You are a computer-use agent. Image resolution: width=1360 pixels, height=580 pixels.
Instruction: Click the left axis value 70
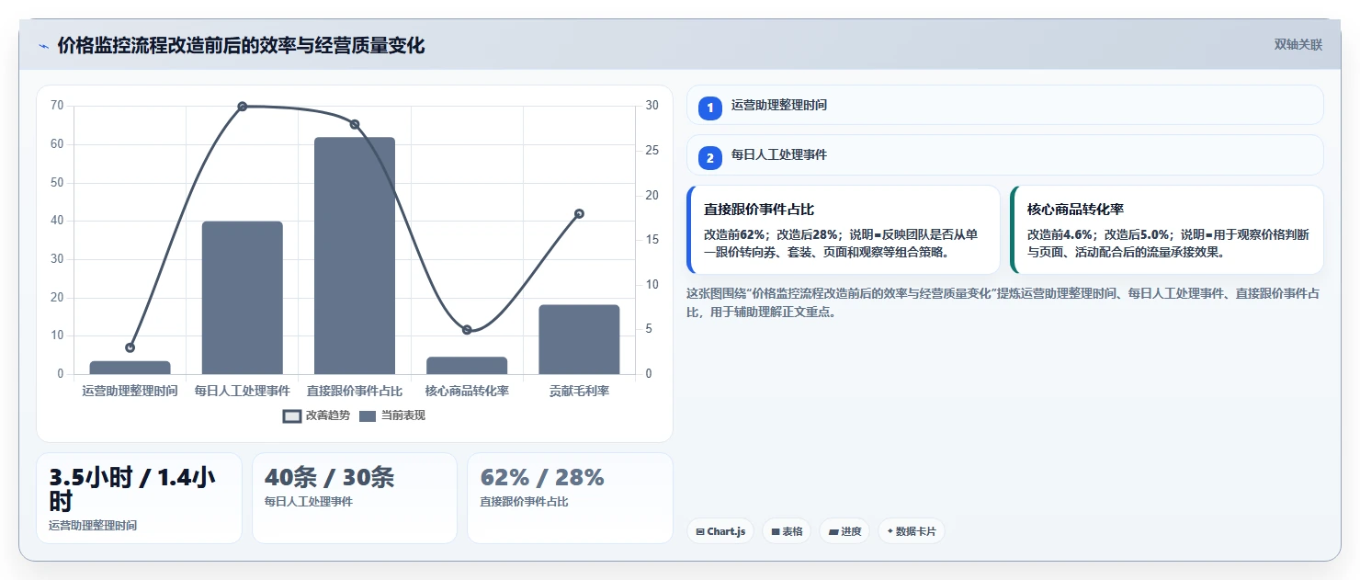click(x=57, y=106)
